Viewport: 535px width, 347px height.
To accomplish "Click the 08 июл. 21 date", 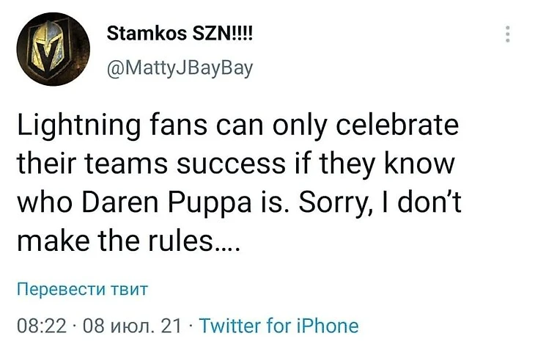I will (x=133, y=326).
